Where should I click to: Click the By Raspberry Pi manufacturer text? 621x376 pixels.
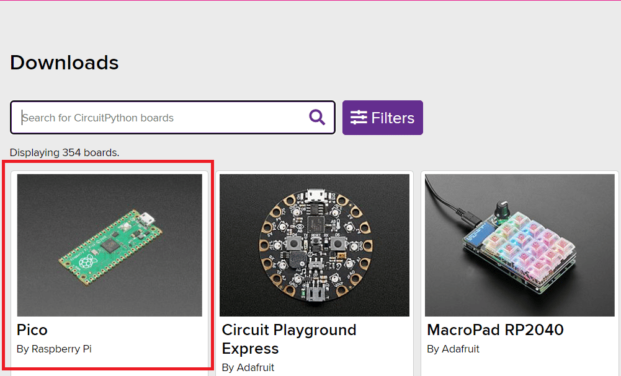54,349
